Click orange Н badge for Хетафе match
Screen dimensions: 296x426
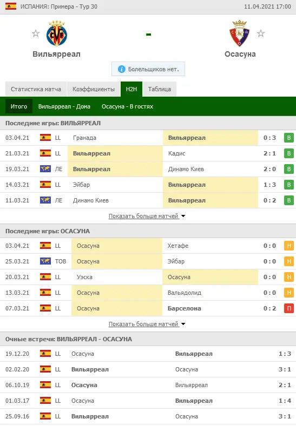[x=289, y=246]
